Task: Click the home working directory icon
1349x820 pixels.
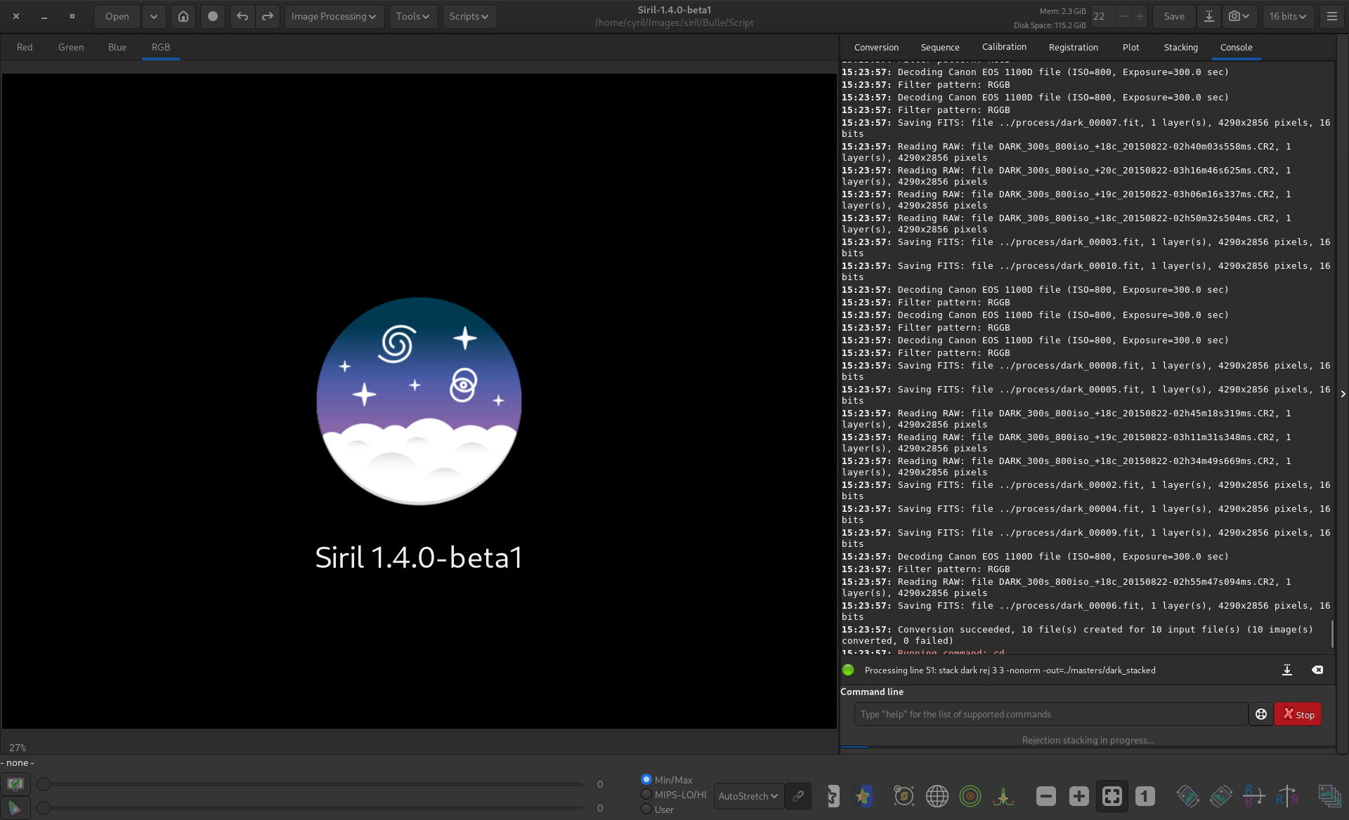Action: [x=183, y=16]
